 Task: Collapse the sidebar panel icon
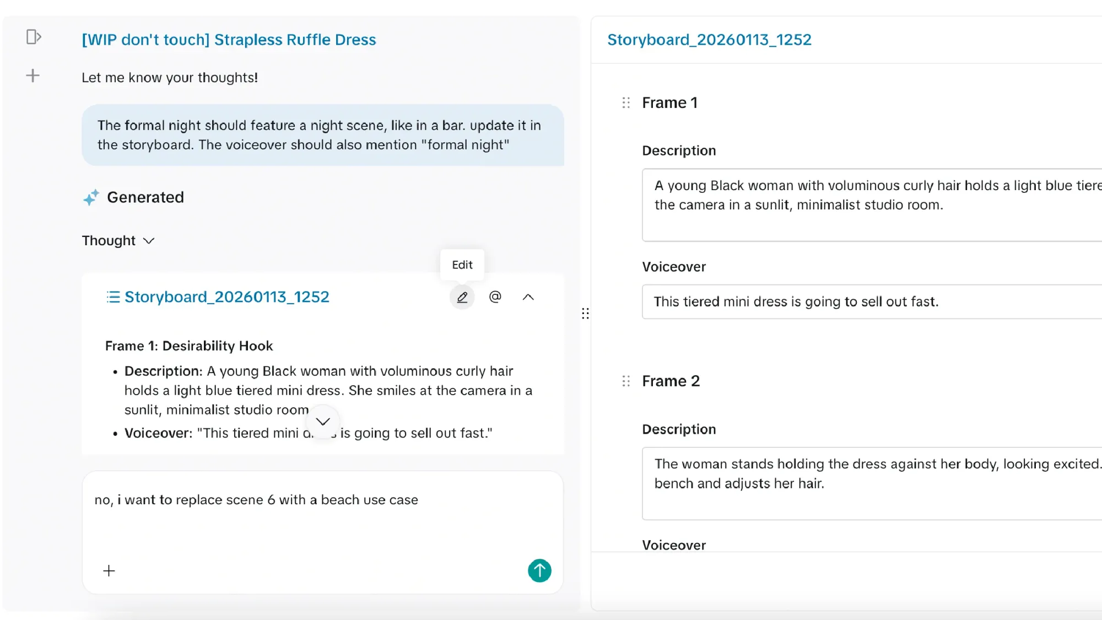coord(34,37)
